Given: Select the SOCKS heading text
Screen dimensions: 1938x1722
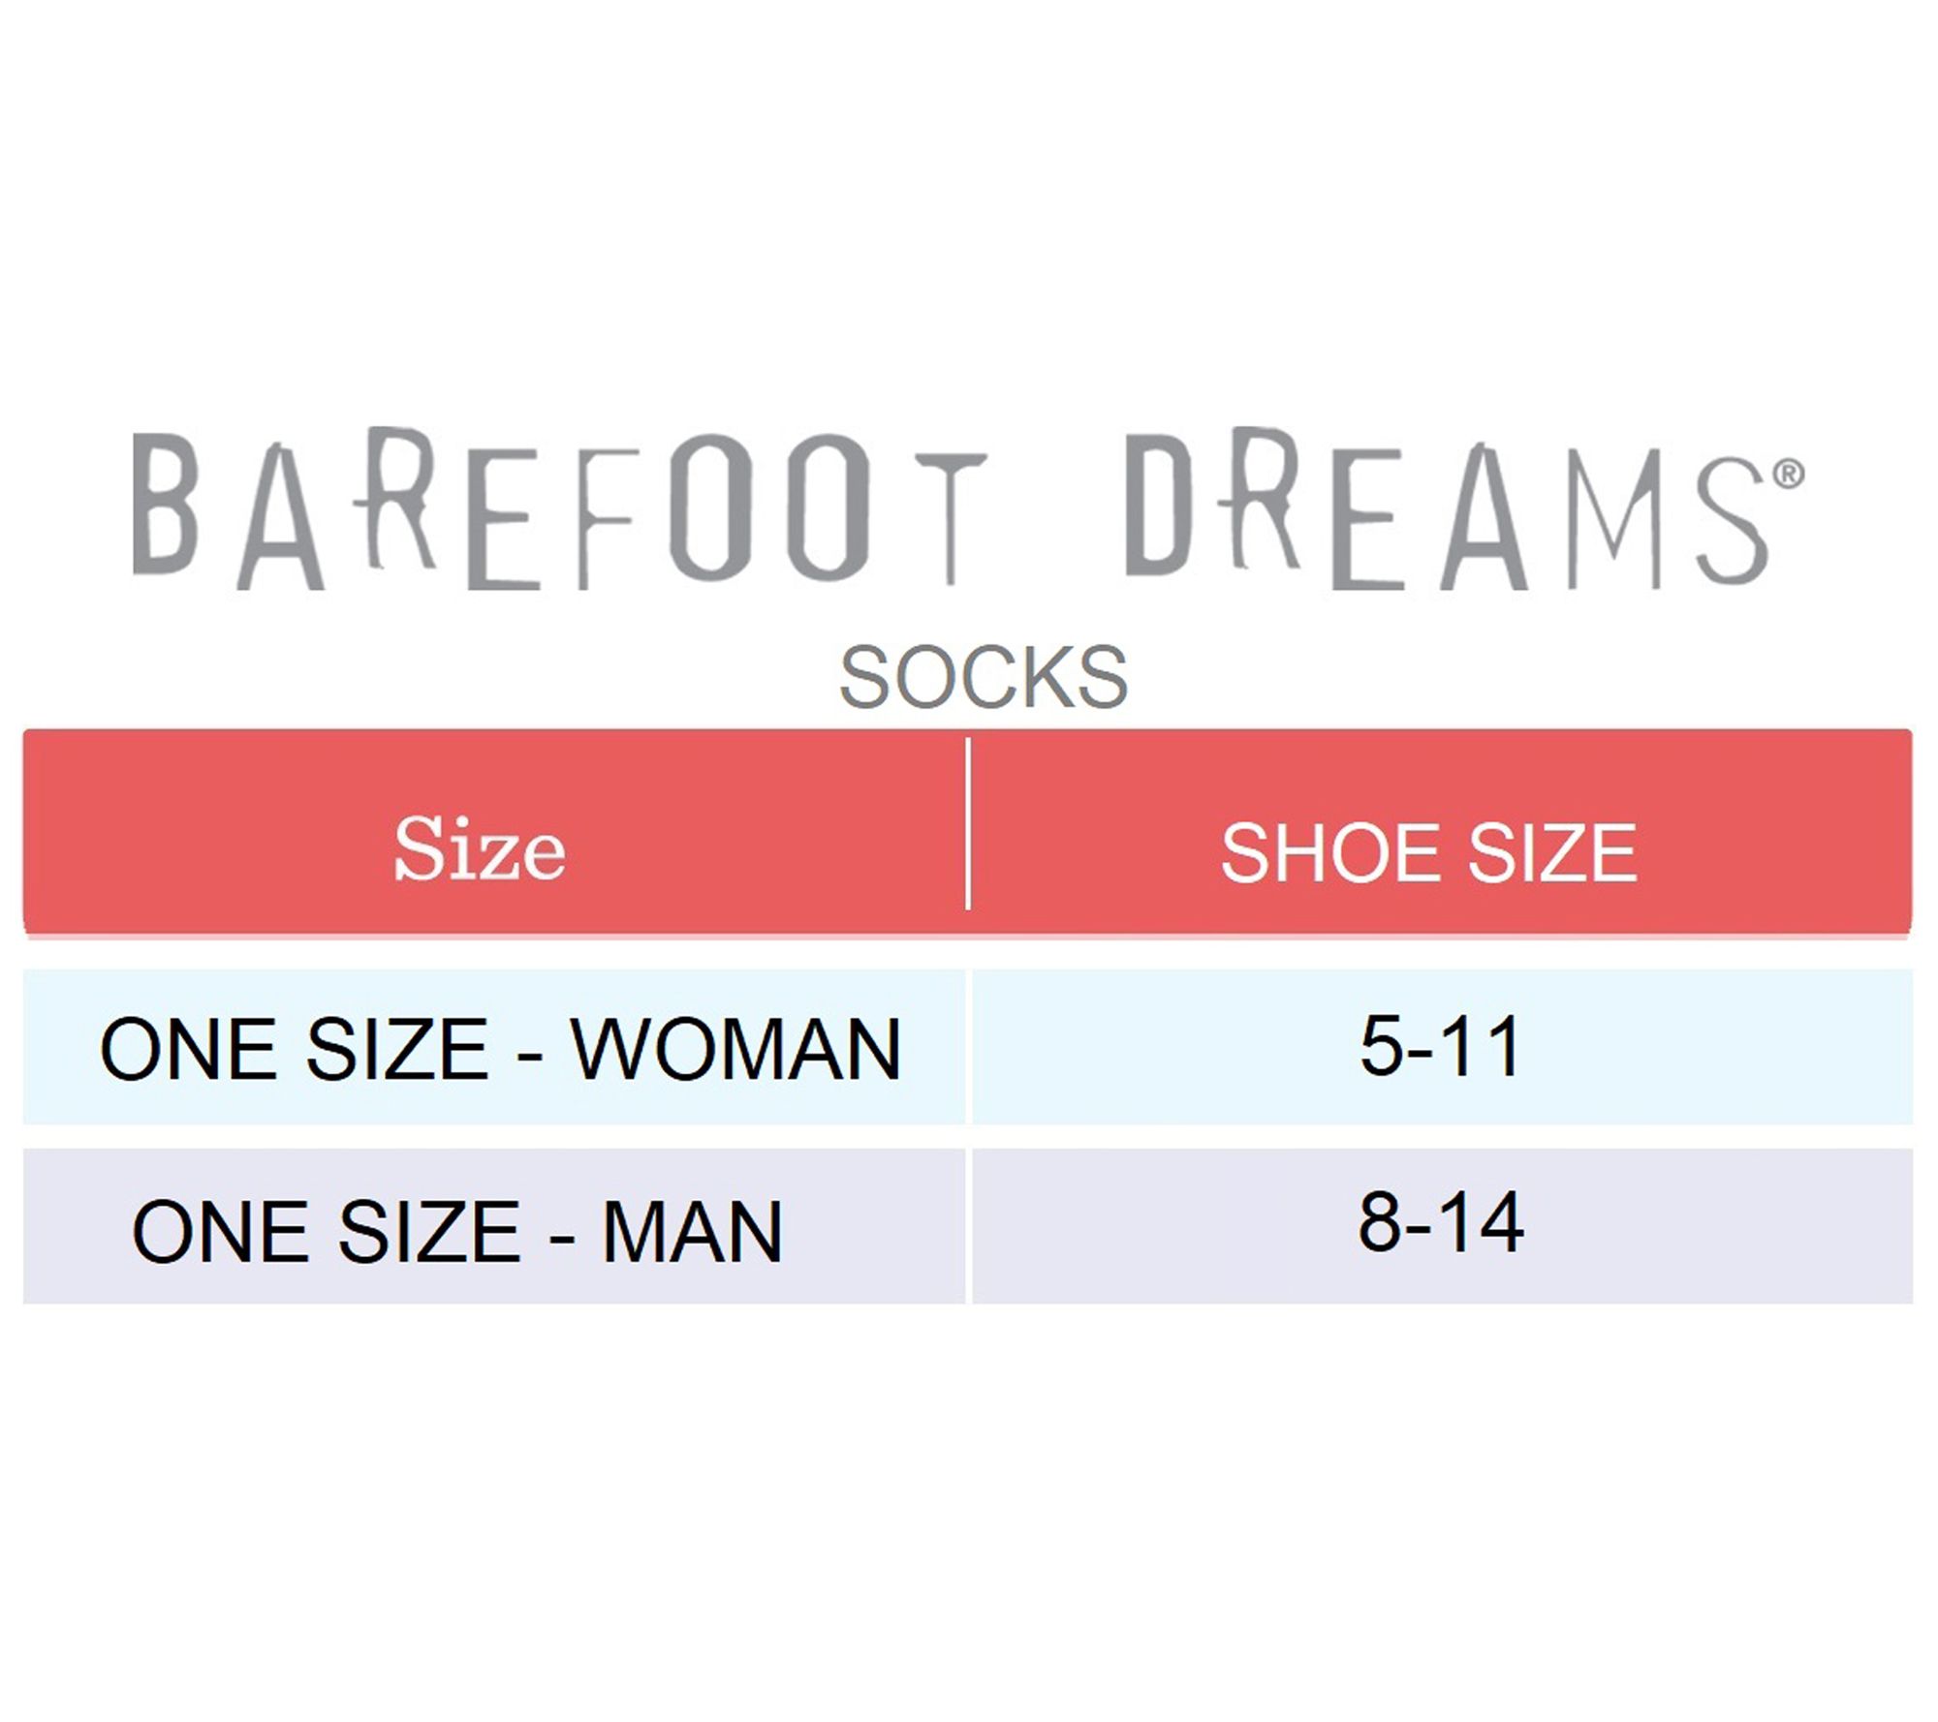Looking at the screenshot, I should pyautogui.click(x=983, y=677).
